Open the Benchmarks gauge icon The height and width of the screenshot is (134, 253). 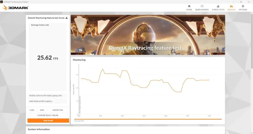tap(202, 6)
